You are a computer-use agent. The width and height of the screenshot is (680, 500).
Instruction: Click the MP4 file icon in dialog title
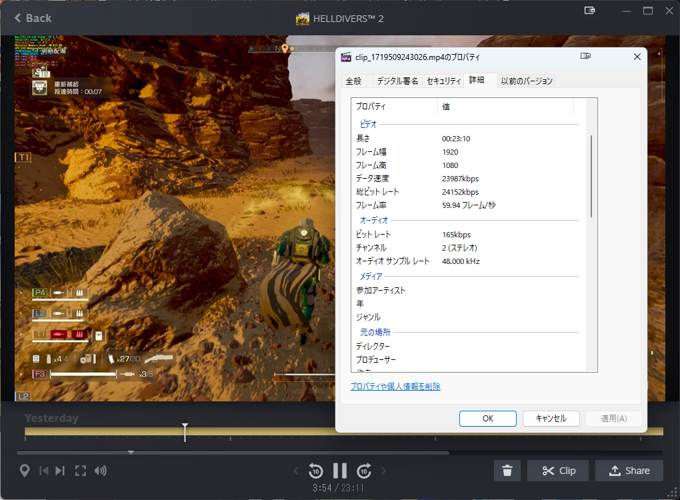[345, 57]
